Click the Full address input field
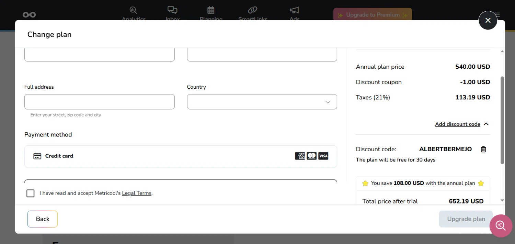 coord(100,102)
